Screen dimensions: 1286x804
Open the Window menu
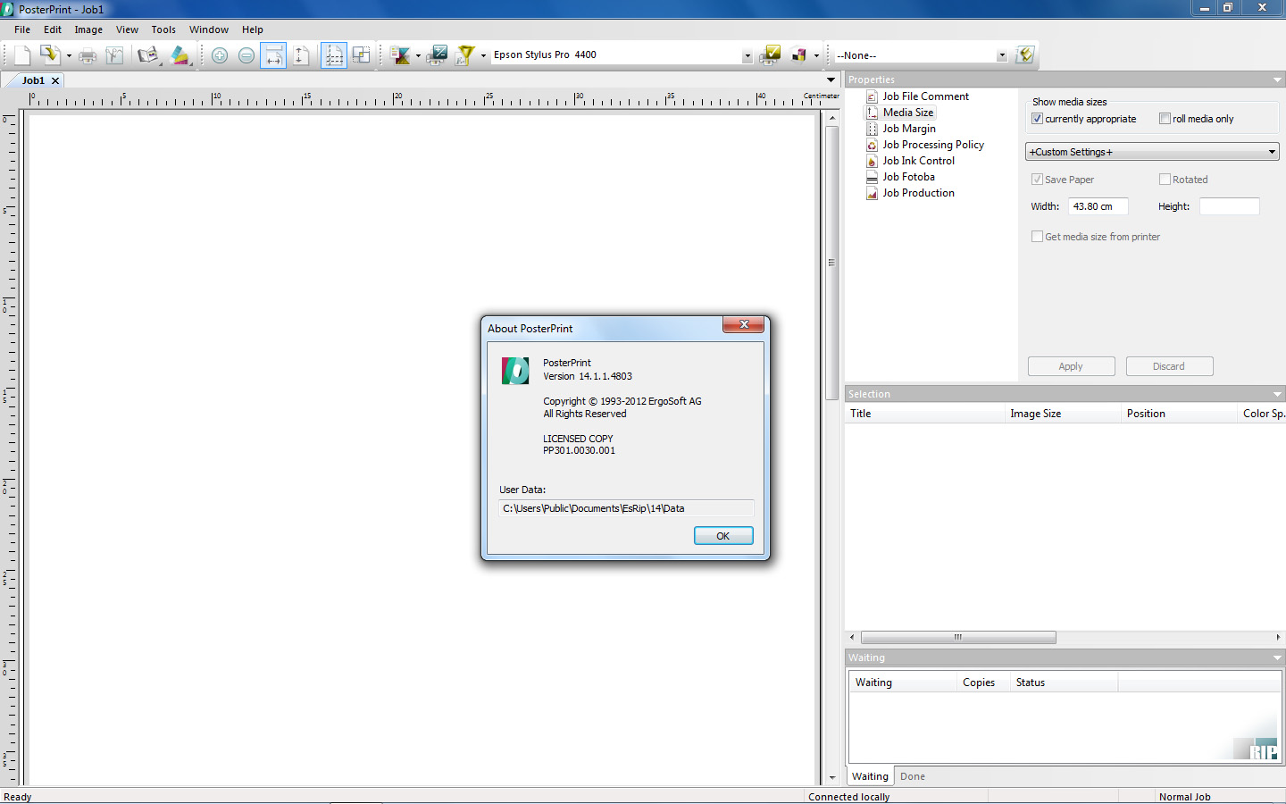click(209, 29)
